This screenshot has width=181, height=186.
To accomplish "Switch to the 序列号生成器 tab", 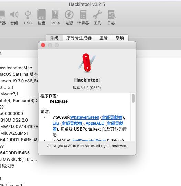I will [x=79, y=38].
